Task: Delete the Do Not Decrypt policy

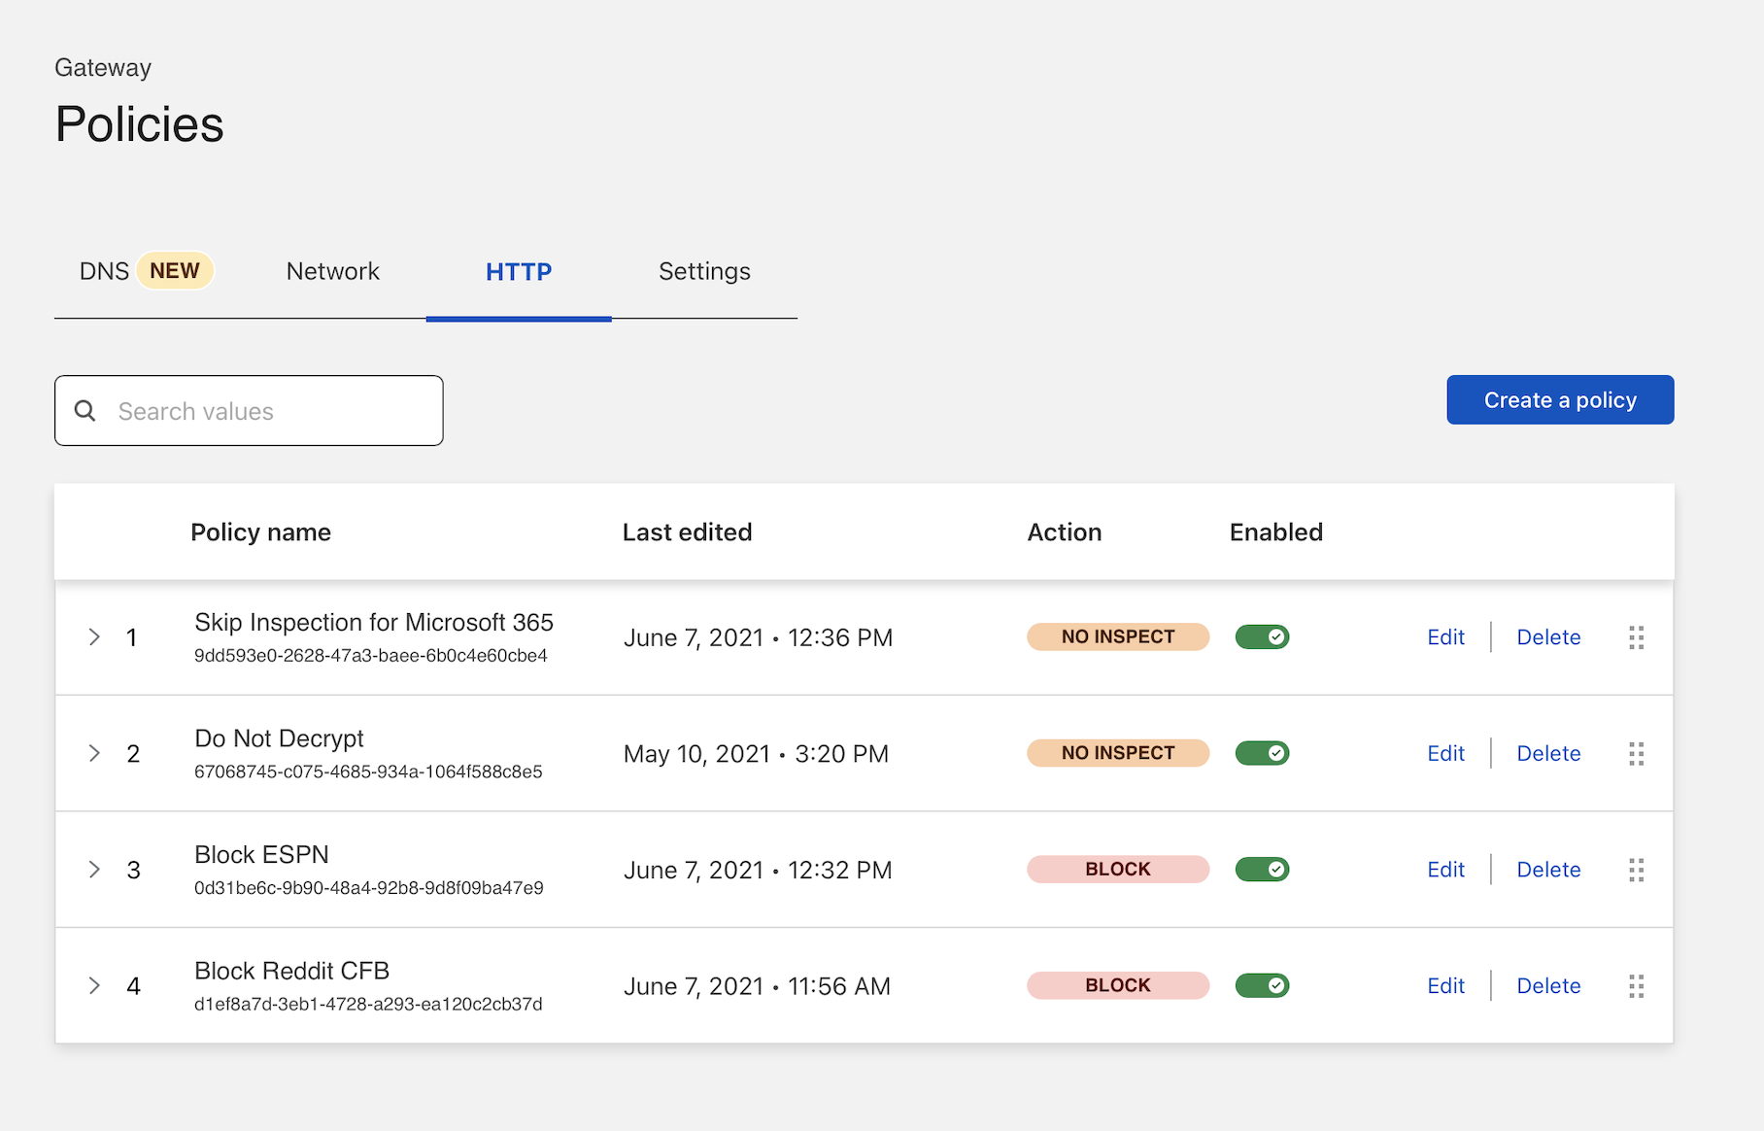Action: click(x=1548, y=753)
